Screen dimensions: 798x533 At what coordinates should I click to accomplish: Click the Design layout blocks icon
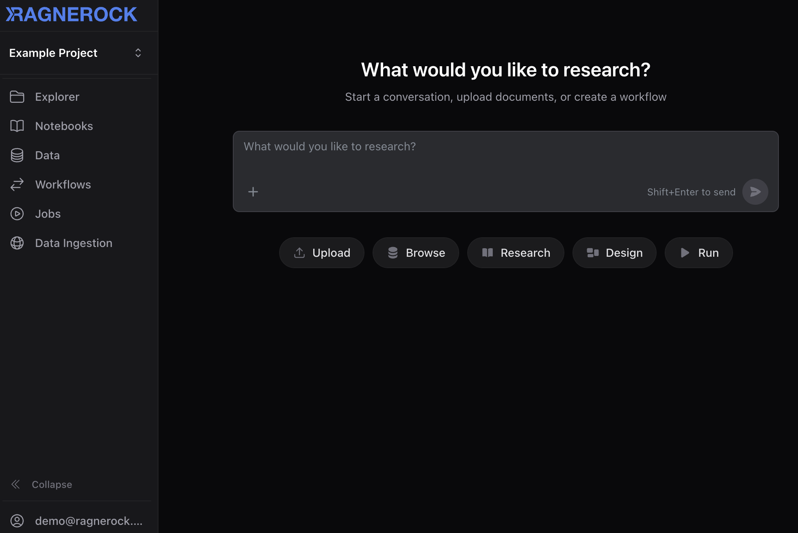point(593,253)
